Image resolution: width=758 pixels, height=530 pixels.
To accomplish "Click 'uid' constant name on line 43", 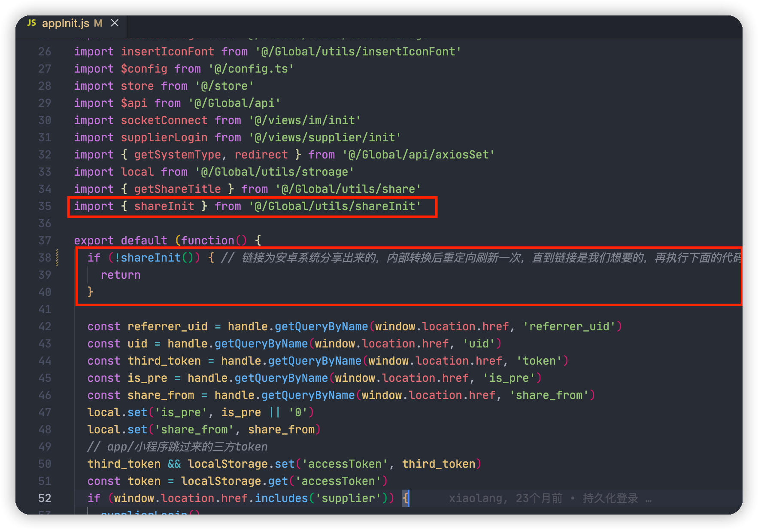I will 137,344.
